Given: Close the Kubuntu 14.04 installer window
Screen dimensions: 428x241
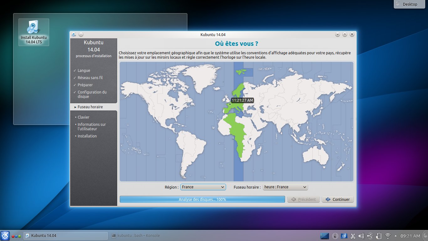Looking at the screenshot, I should [x=352, y=35].
